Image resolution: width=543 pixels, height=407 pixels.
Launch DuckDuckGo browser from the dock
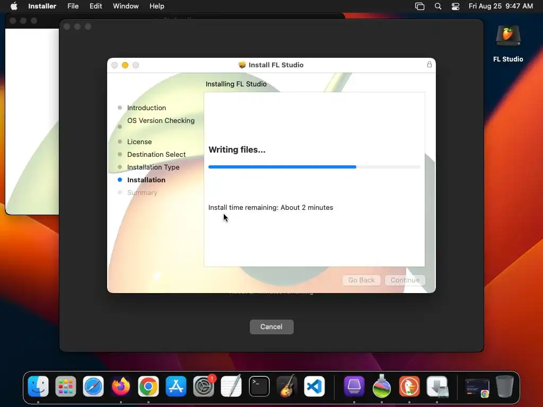[409, 386]
